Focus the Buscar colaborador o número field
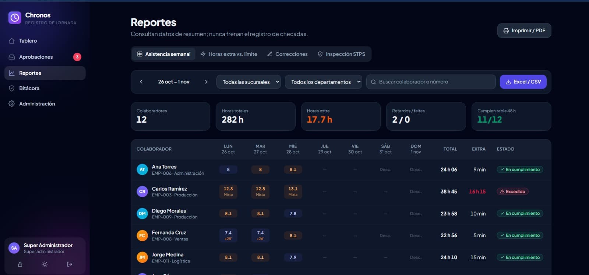This screenshot has height=275, width=589. (x=431, y=82)
